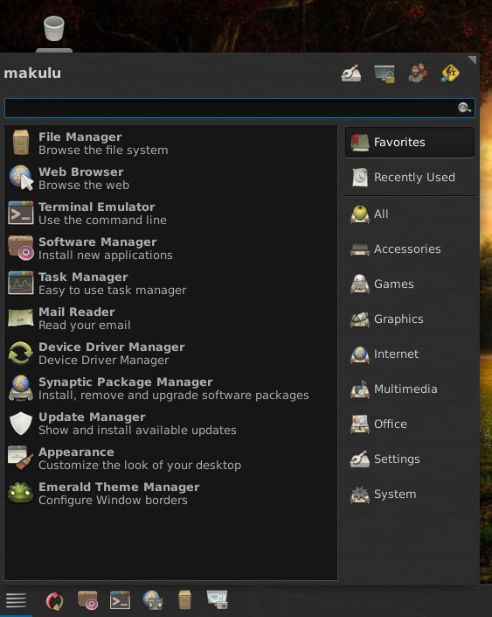Click the menu resize grip corner
The image size is (492, 617).
(x=473, y=60)
